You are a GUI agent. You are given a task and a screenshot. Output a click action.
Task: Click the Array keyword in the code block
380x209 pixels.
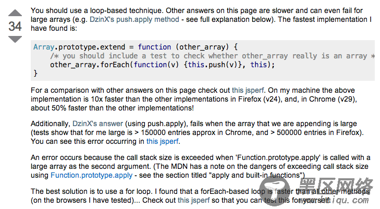pos(44,47)
